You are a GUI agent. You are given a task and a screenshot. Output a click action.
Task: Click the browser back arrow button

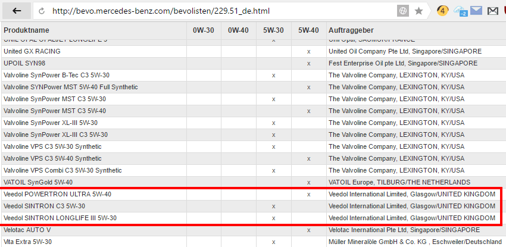[17, 11]
